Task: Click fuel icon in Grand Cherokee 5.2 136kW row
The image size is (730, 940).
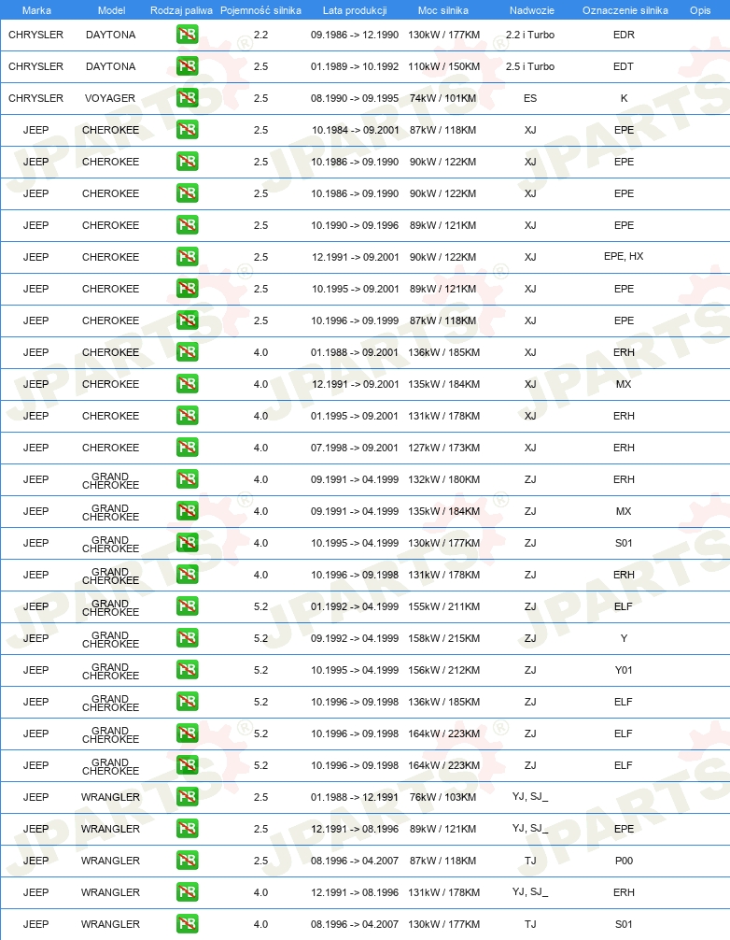Action: (x=188, y=702)
